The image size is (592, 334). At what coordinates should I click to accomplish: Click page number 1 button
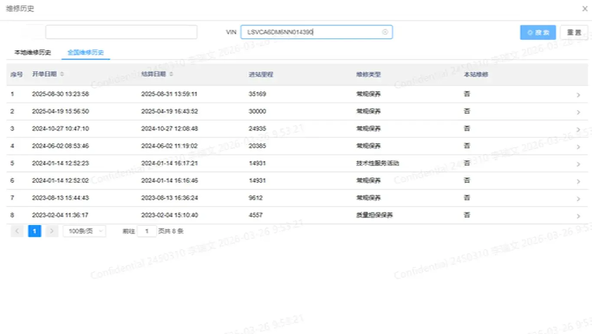(34, 231)
